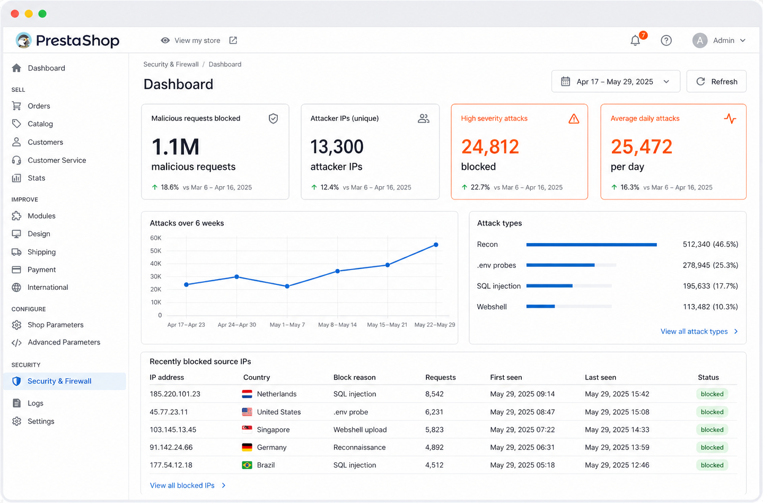Click the pulse icon on Average daily attacks card
763x503 pixels.
coord(730,118)
